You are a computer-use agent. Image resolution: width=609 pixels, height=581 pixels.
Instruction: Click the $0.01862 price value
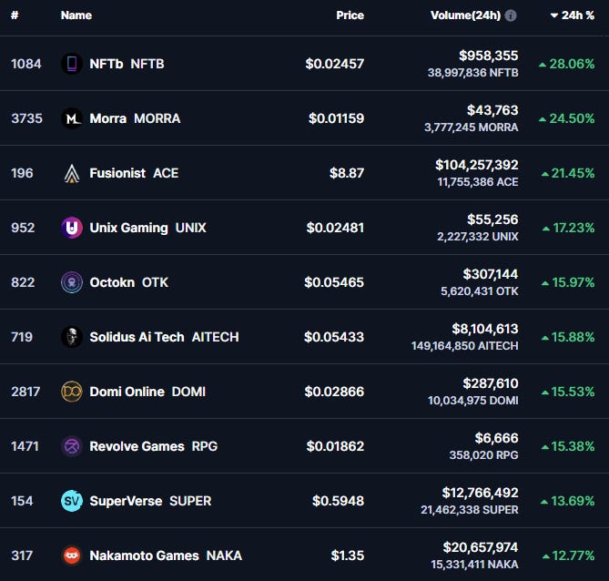pyautogui.click(x=335, y=446)
